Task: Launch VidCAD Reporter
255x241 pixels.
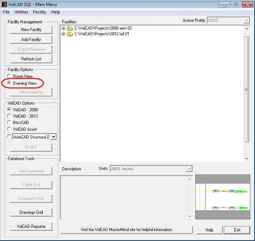Action: coord(31,226)
